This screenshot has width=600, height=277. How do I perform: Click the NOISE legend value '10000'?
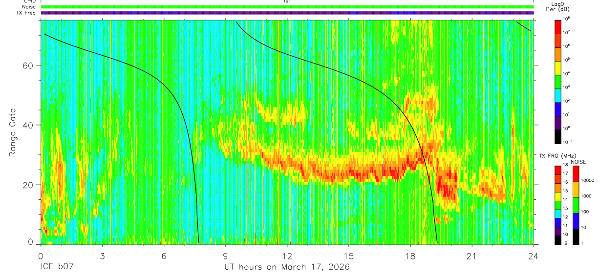(588, 180)
